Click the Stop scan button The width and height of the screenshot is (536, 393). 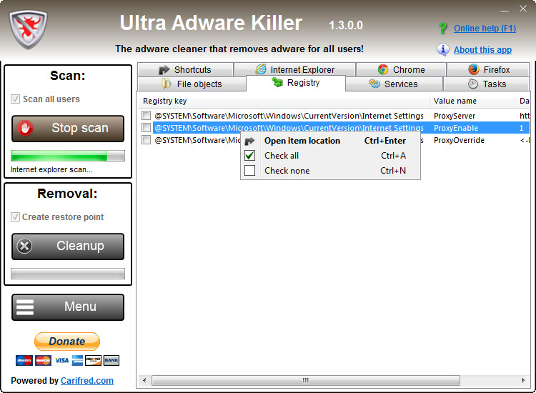tap(68, 129)
